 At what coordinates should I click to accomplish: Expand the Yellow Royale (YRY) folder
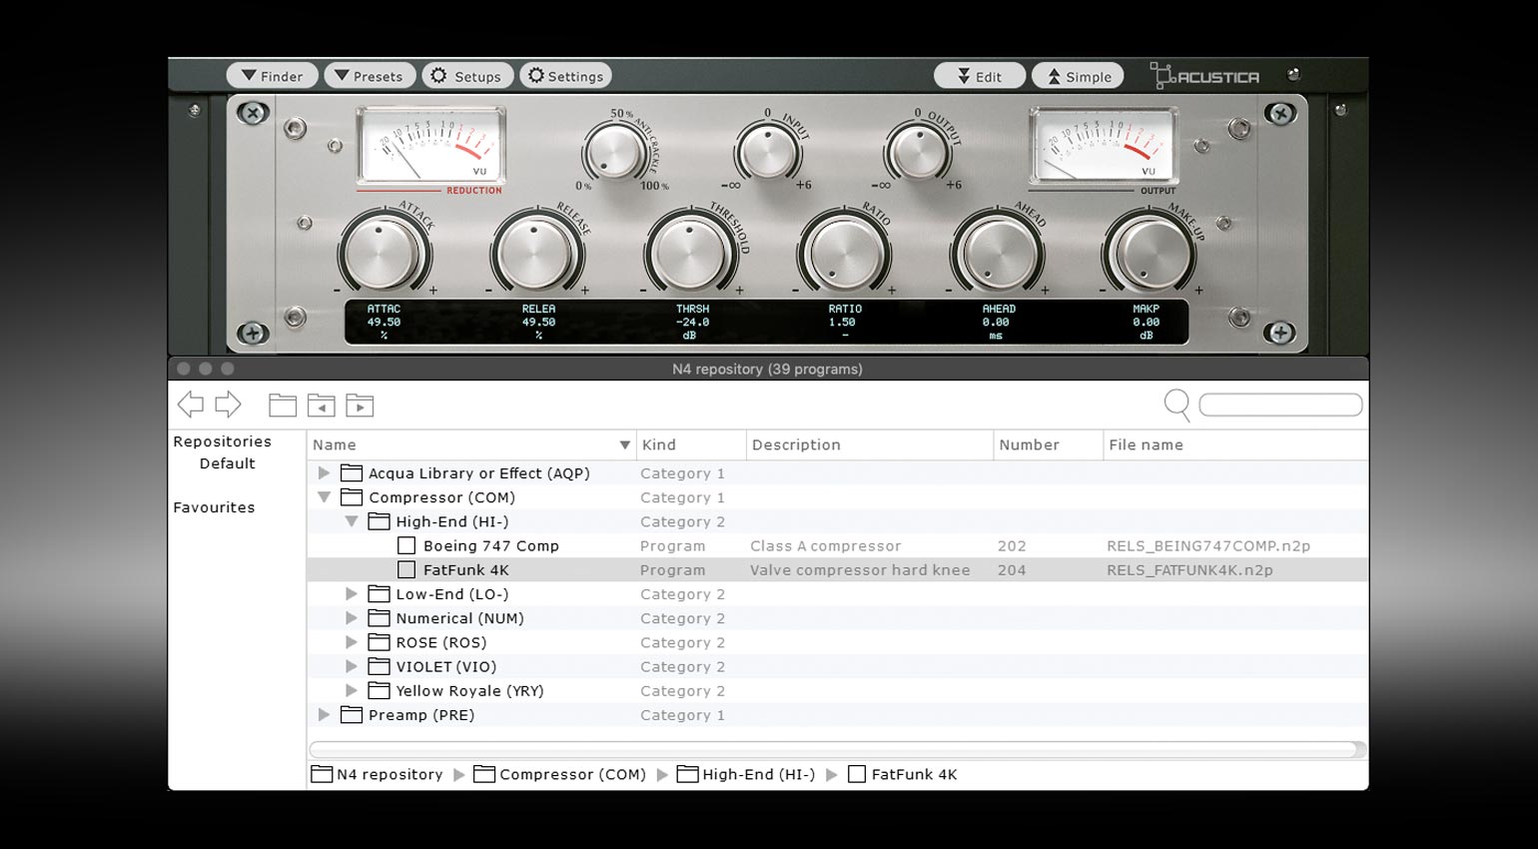coord(352,690)
